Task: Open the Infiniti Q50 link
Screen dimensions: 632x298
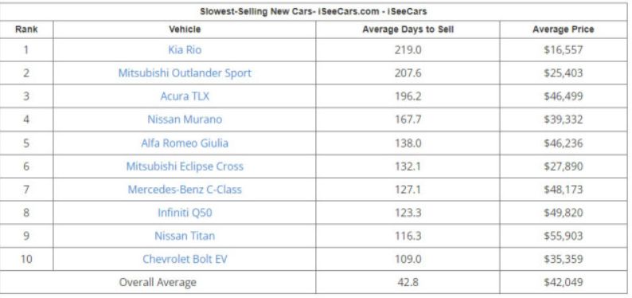Action: tap(185, 213)
